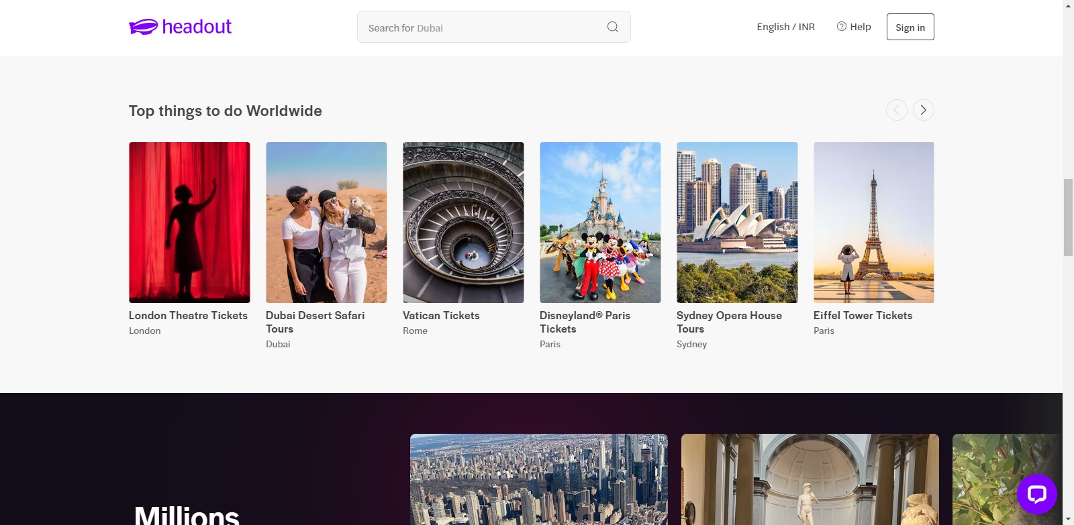Click the page vertical scrollbar thumb
This screenshot has height=525, width=1074.
pyautogui.click(x=1068, y=217)
